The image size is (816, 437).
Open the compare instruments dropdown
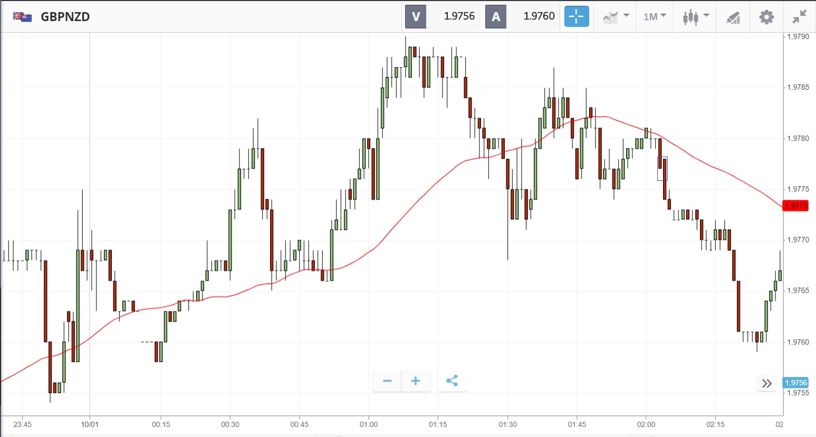(x=616, y=16)
